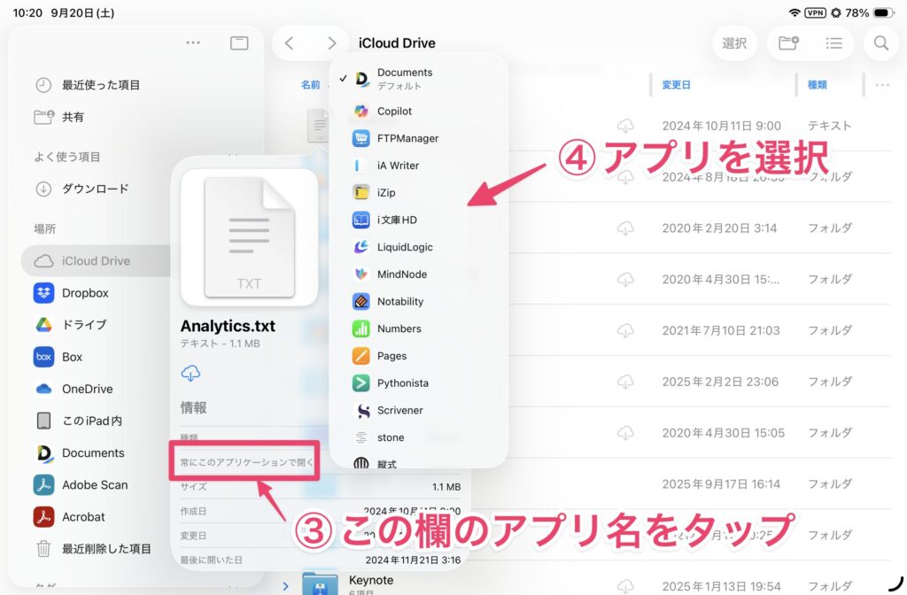
Task: Select iCloud Drive location in sidebar
Action: pyautogui.click(x=96, y=261)
